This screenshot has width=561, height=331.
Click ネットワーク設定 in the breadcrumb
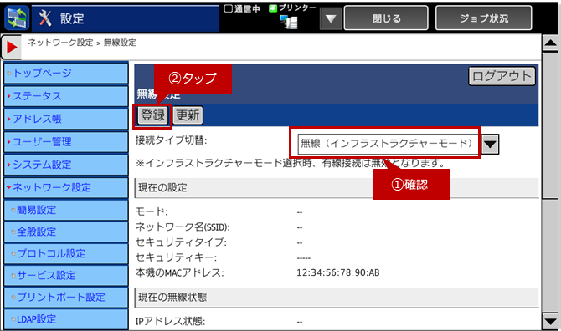[x=60, y=43]
